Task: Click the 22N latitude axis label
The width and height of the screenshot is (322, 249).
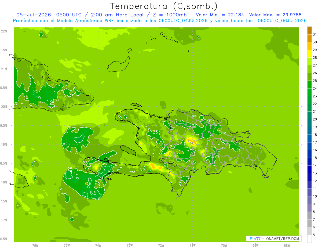Action: tap(4, 31)
